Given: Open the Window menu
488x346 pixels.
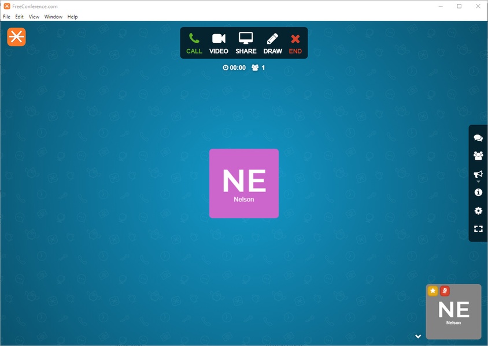Looking at the screenshot, I should 53,17.
